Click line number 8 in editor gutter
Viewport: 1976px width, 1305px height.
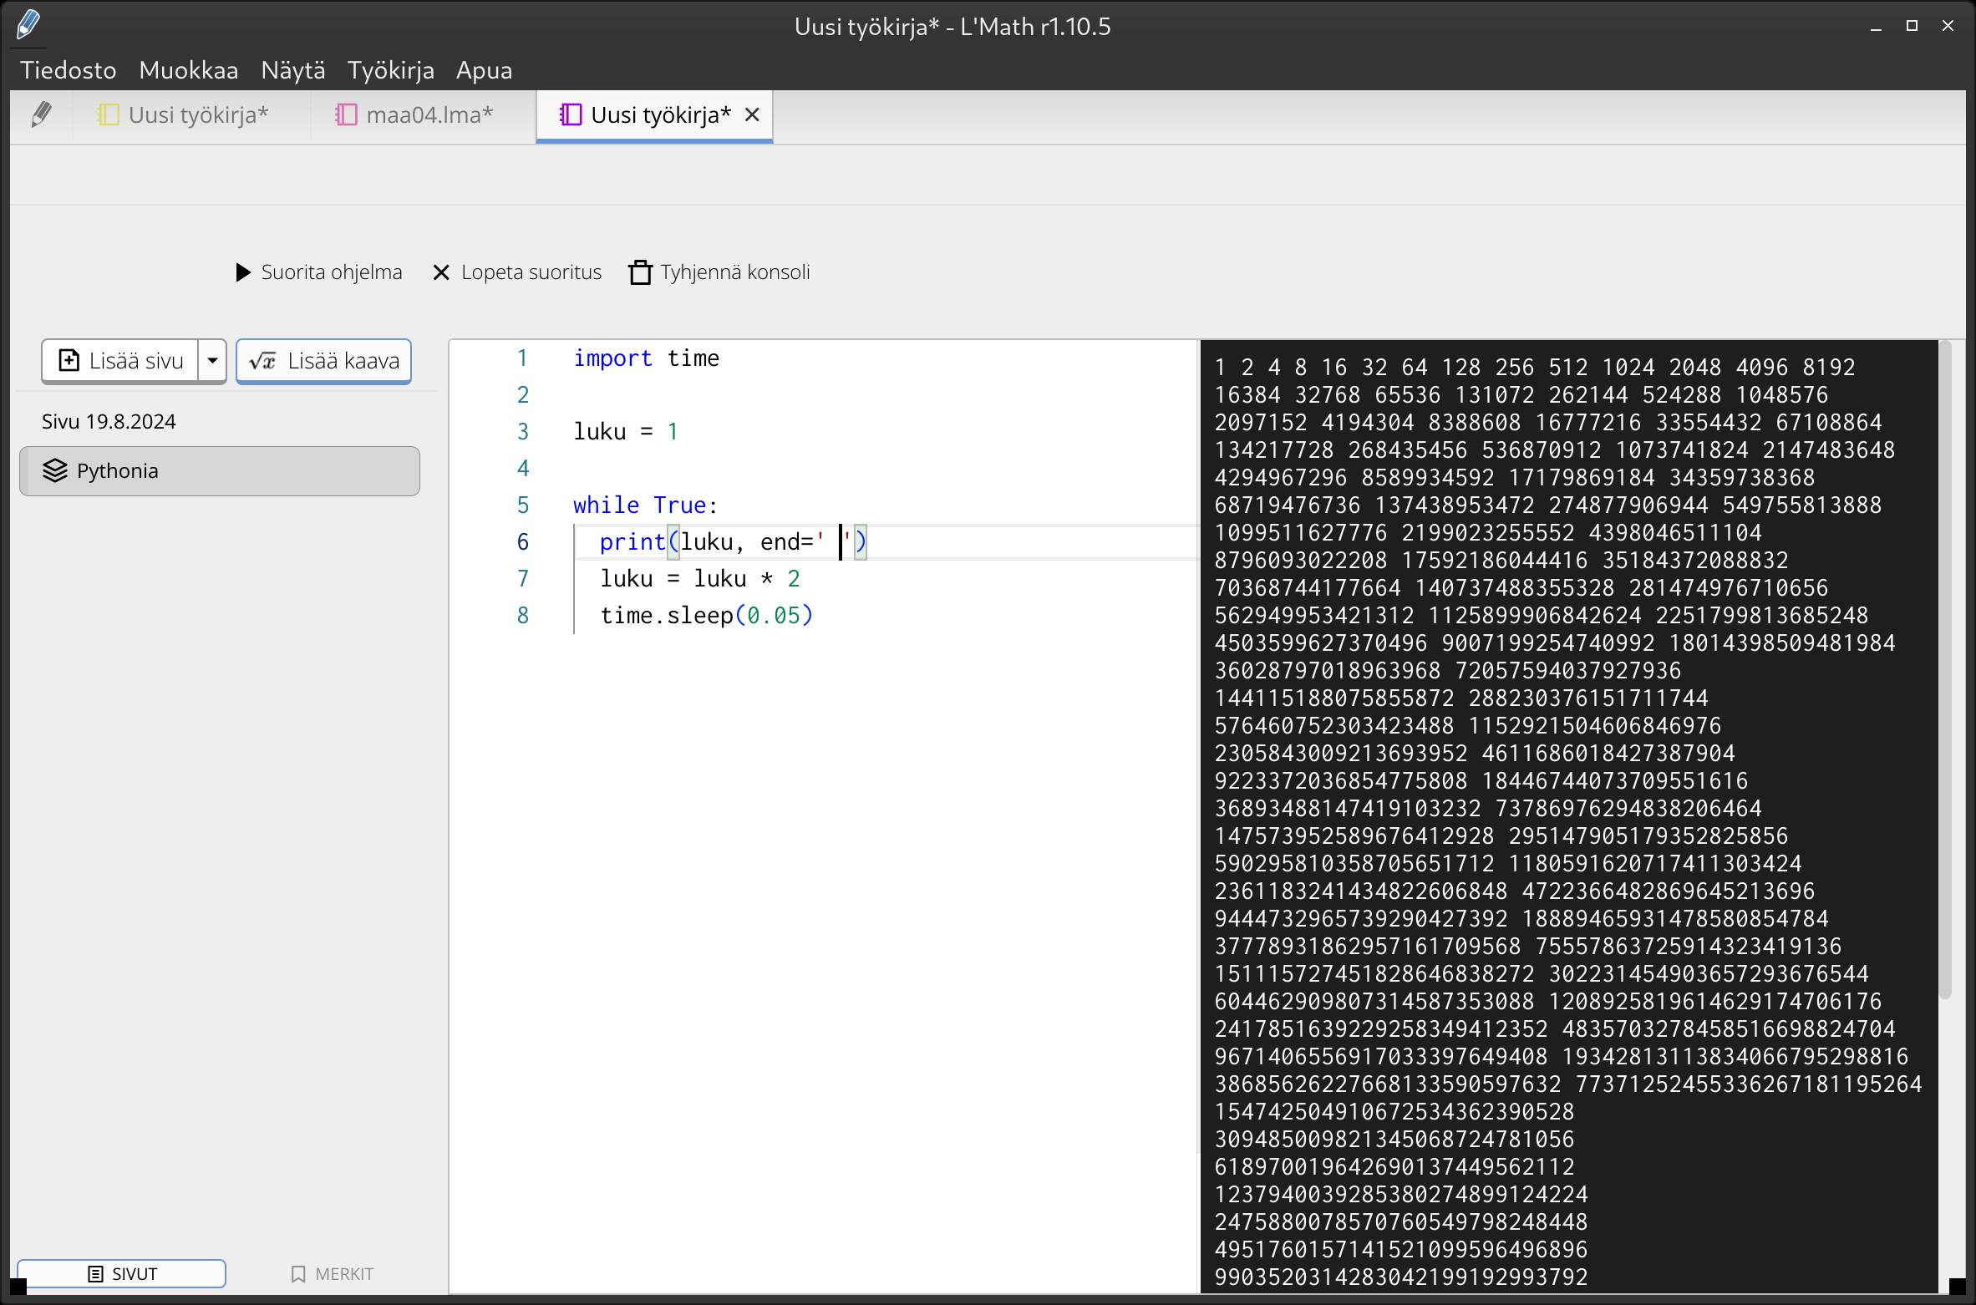(522, 616)
